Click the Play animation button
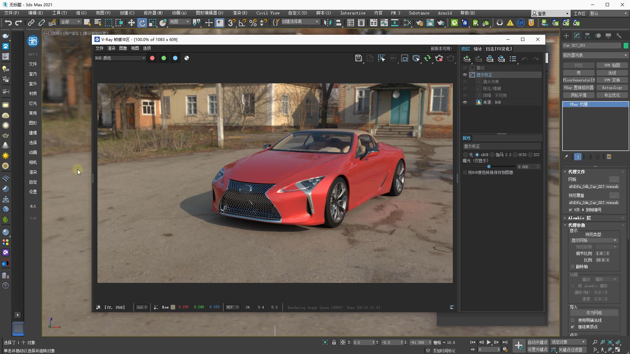 tap(489, 342)
